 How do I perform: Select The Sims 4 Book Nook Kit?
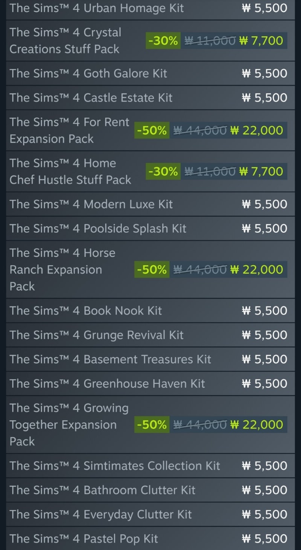tap(150, 310)
